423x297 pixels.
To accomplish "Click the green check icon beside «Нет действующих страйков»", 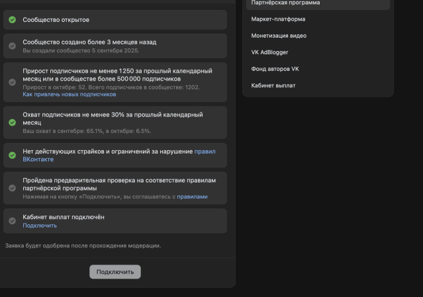I will coord(12,155).
